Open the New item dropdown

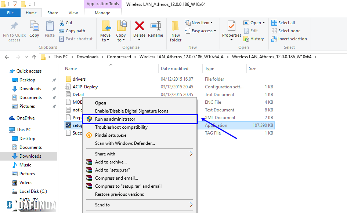click(x=200, y=23)
